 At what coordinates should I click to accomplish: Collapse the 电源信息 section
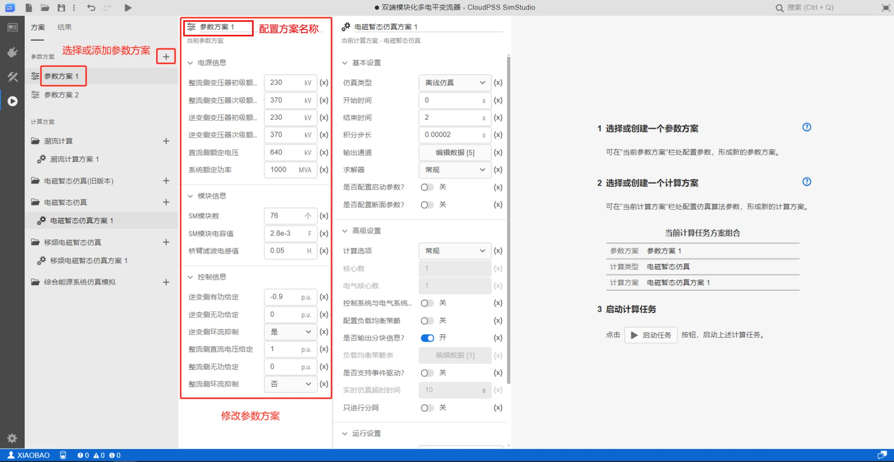(190, 63)
